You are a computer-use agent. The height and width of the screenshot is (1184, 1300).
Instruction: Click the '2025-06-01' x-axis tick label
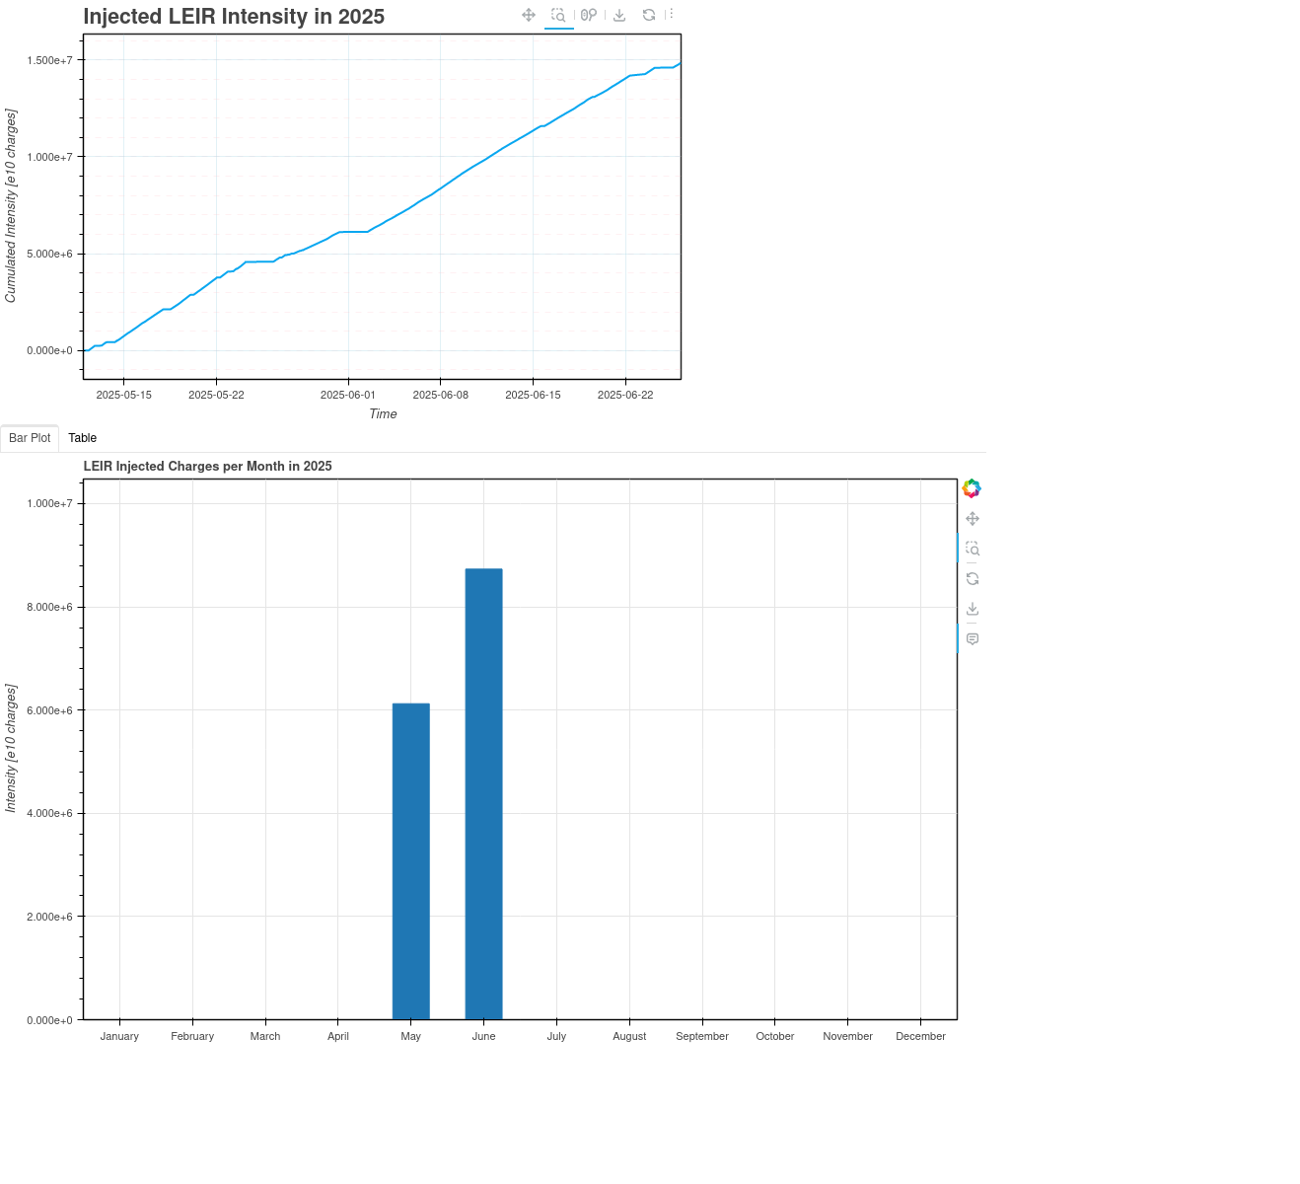pos(348,395)
